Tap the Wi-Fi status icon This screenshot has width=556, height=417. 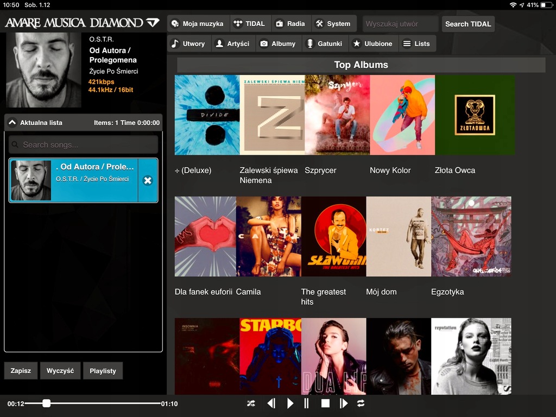point(513,5)
